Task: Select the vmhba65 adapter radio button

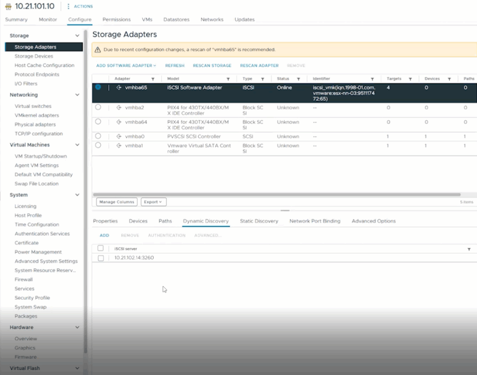Action: pos(98,87)
